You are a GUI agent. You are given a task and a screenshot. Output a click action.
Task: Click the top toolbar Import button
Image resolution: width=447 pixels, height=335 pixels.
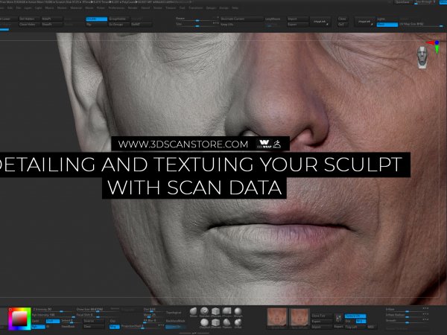pos(298,19)
